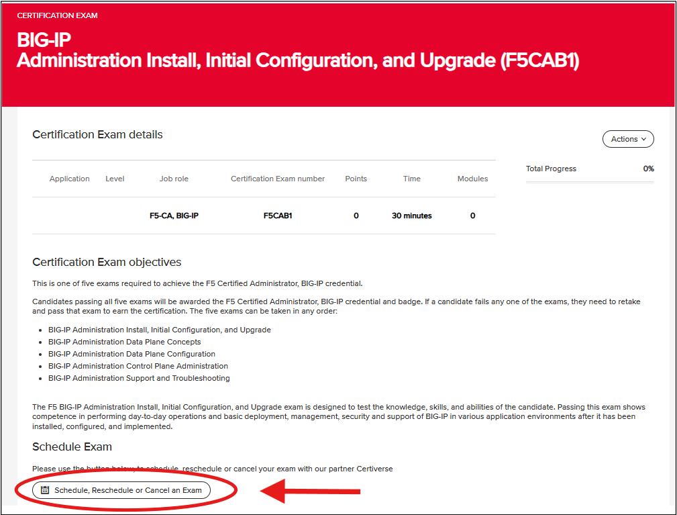Click the 0% progress value
This screenshot has width=677, height=515.
click(x=649, y=169)
